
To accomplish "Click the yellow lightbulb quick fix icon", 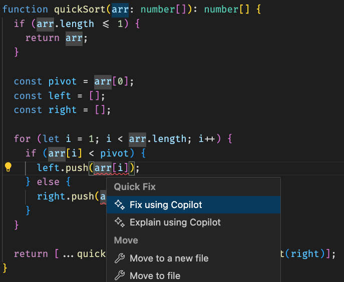I will pyautogui.click(x=8, y=167).
